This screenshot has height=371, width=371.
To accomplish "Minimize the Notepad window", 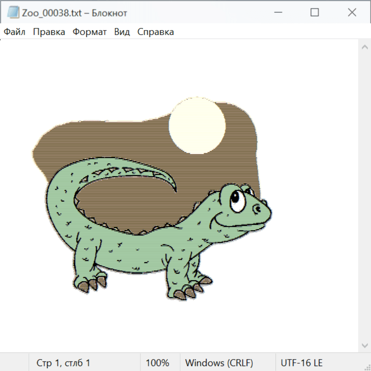I will pos(277,13).
